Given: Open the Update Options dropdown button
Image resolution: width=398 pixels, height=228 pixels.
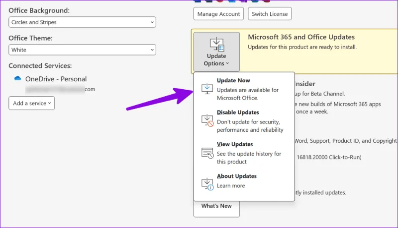Looking at the screenshot, I should 216,52.
